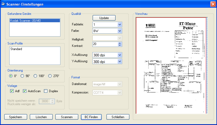Open the disabled Helligkeit dropdown
The width and height of the screenshot is (217, 125).
pyautogui.click(x=120, y=38)
